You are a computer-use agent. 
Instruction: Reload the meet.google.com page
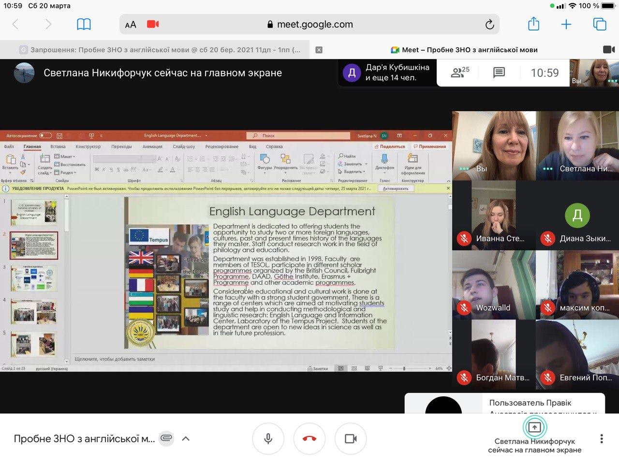tap(489, 25)
